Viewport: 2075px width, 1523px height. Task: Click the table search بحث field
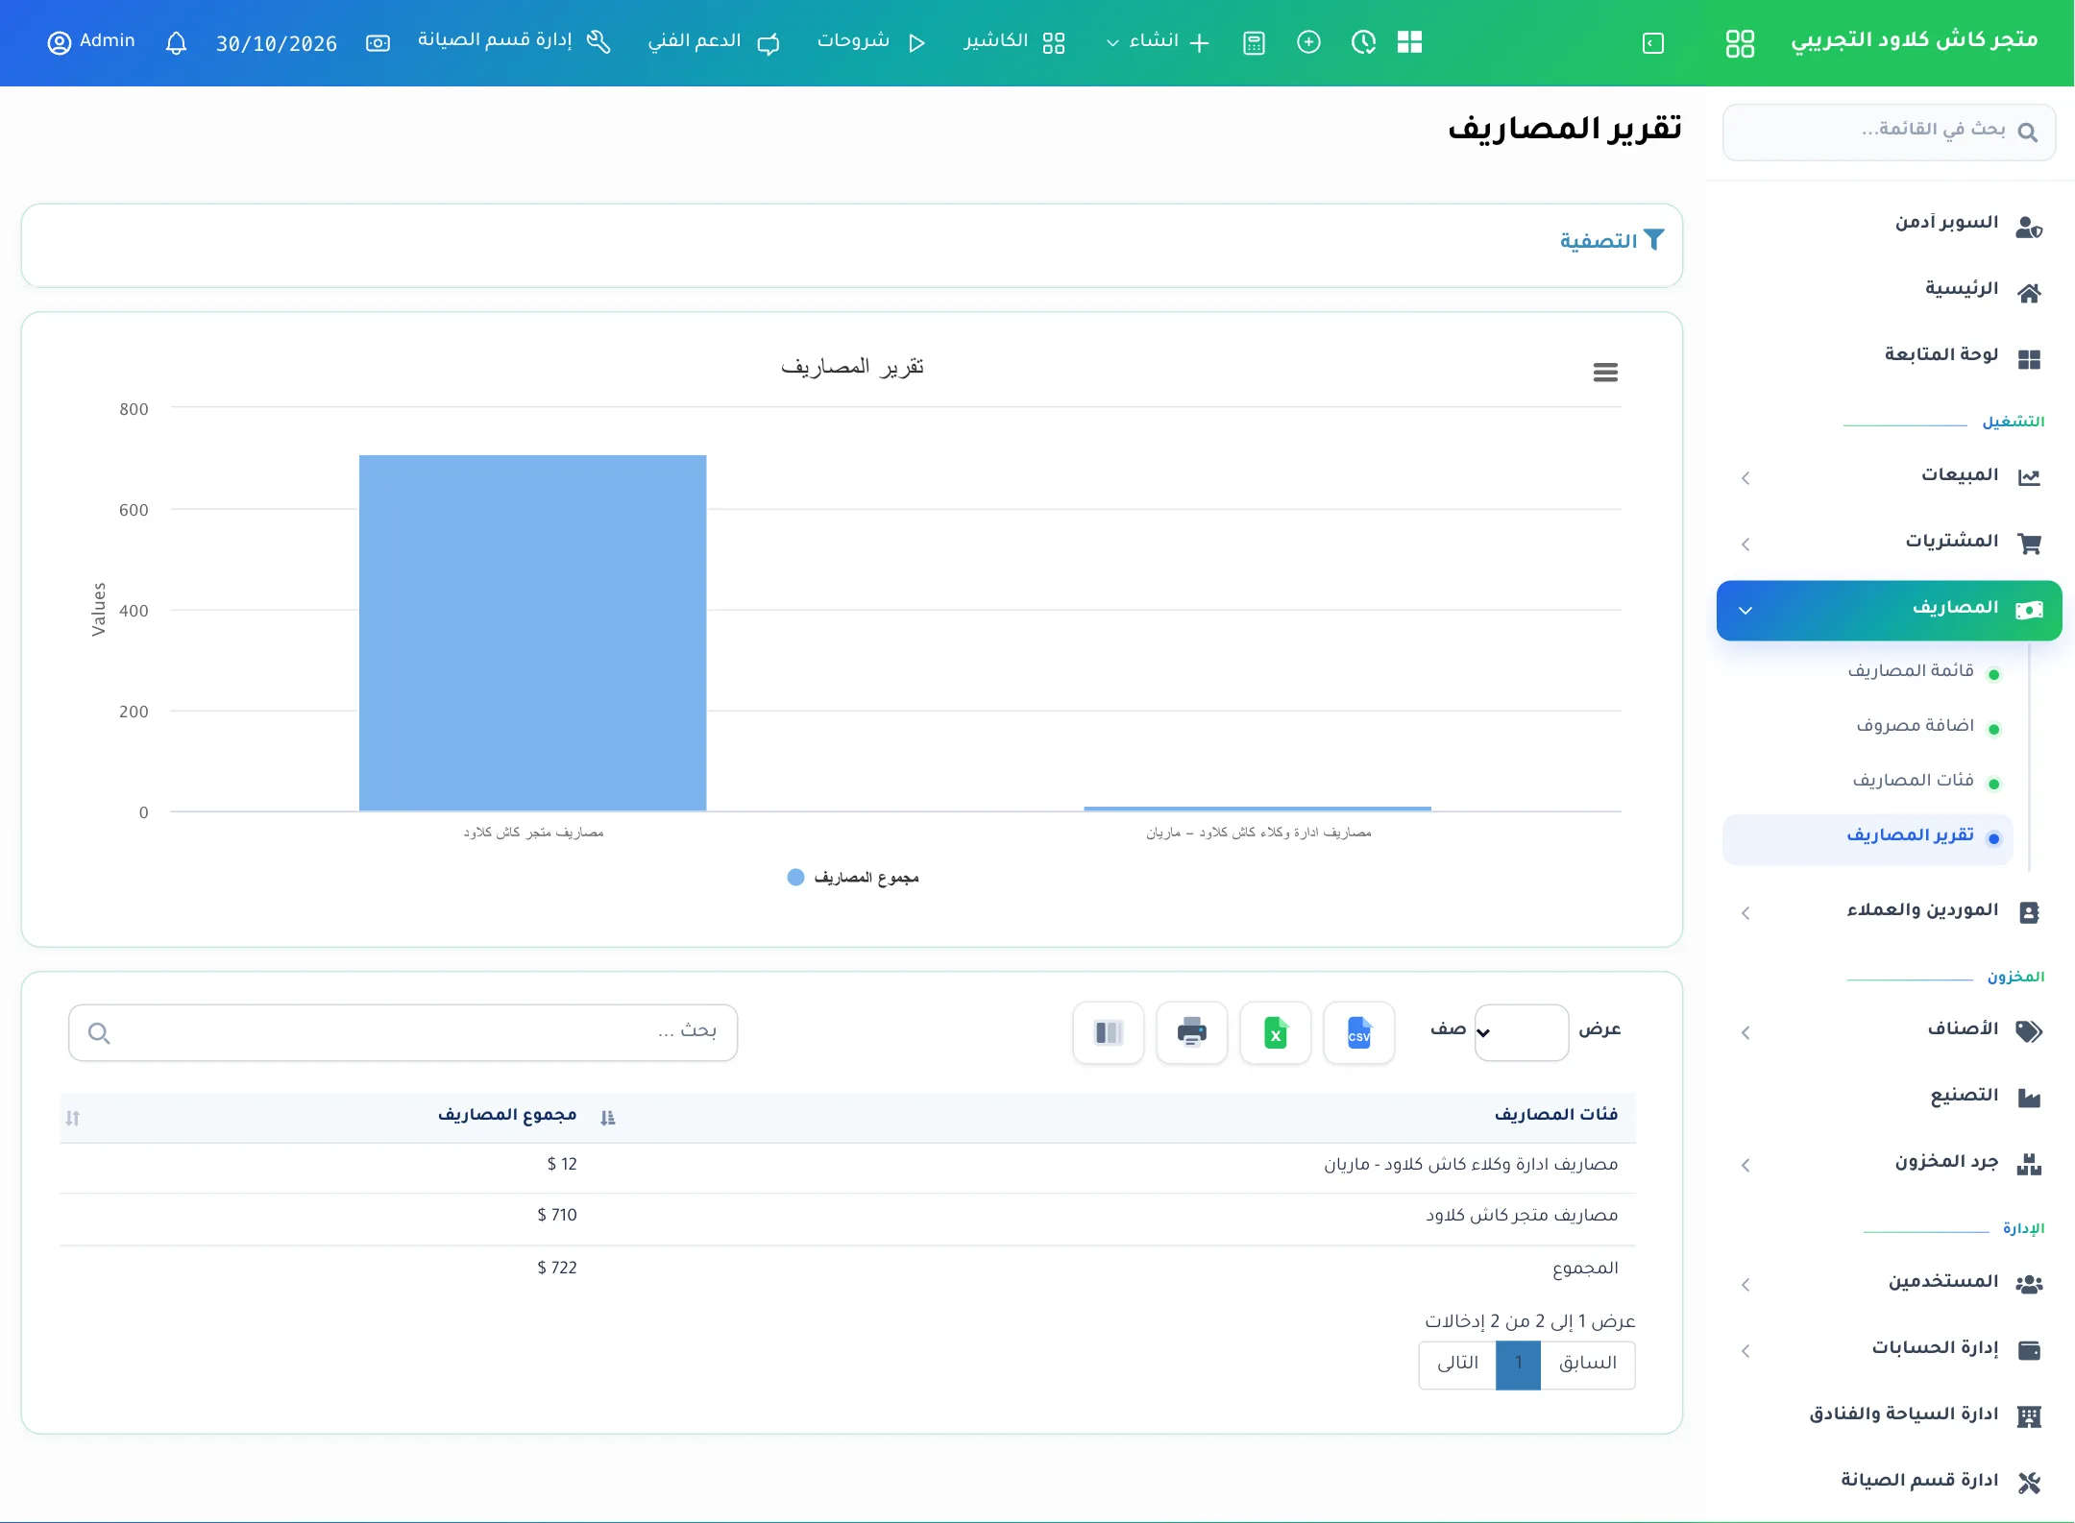tap(403, 1032)
